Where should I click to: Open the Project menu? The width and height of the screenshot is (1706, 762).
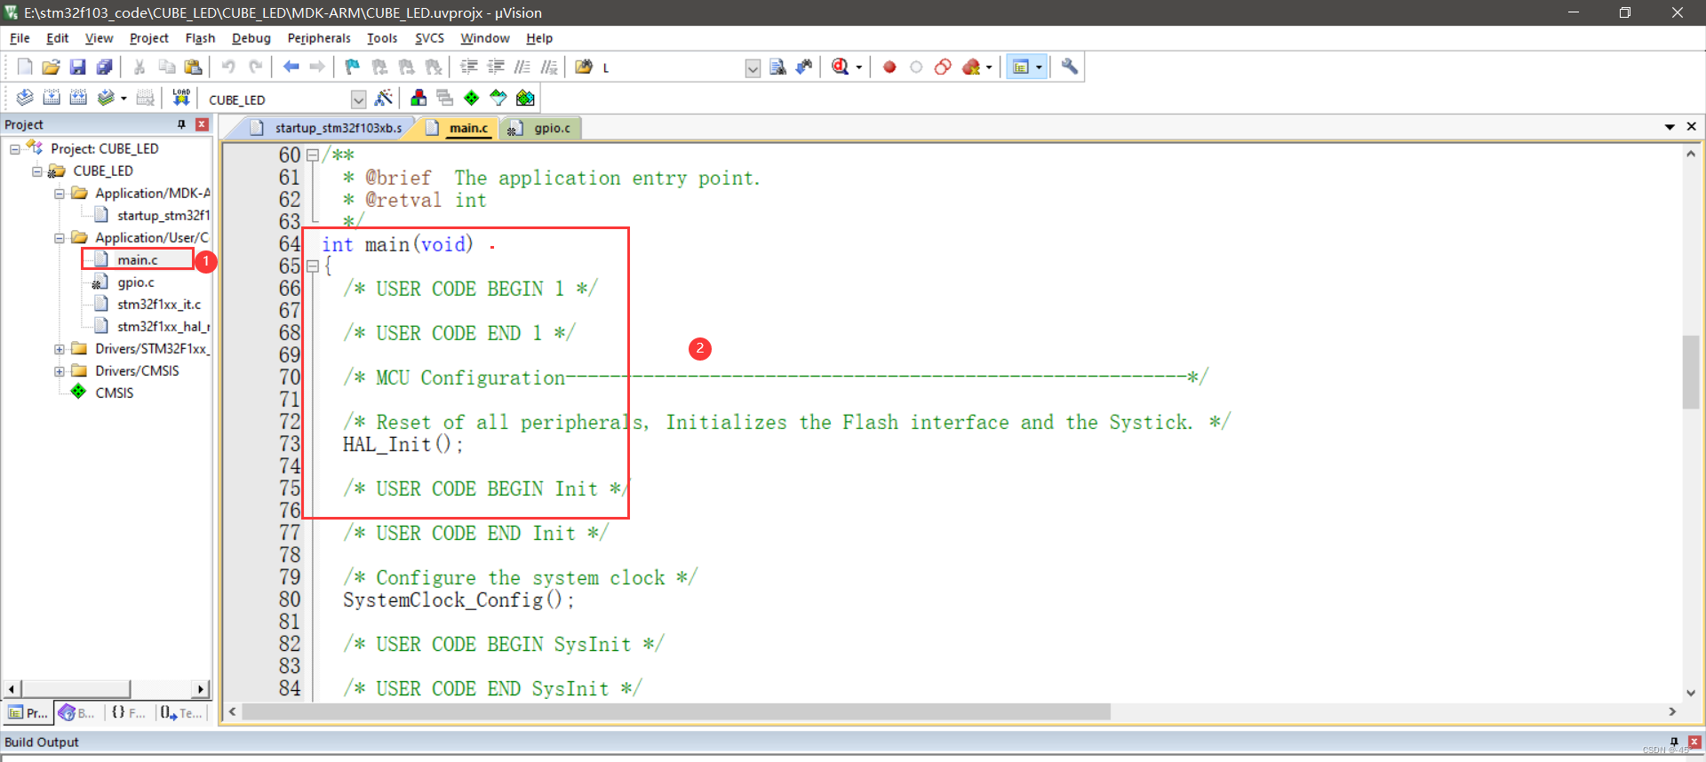(148, 38)
